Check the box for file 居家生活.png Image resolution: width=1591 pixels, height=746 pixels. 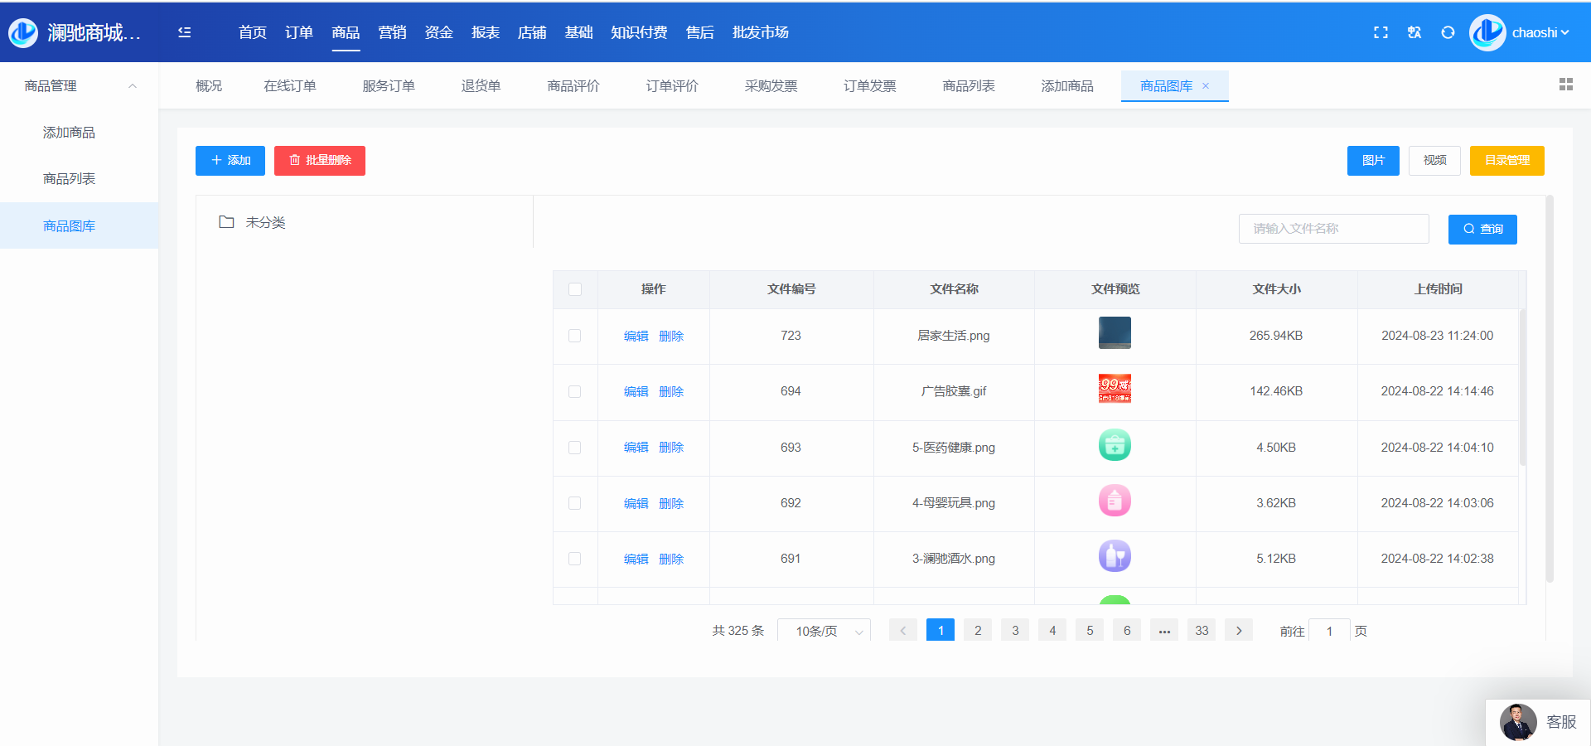coord(575,336)
